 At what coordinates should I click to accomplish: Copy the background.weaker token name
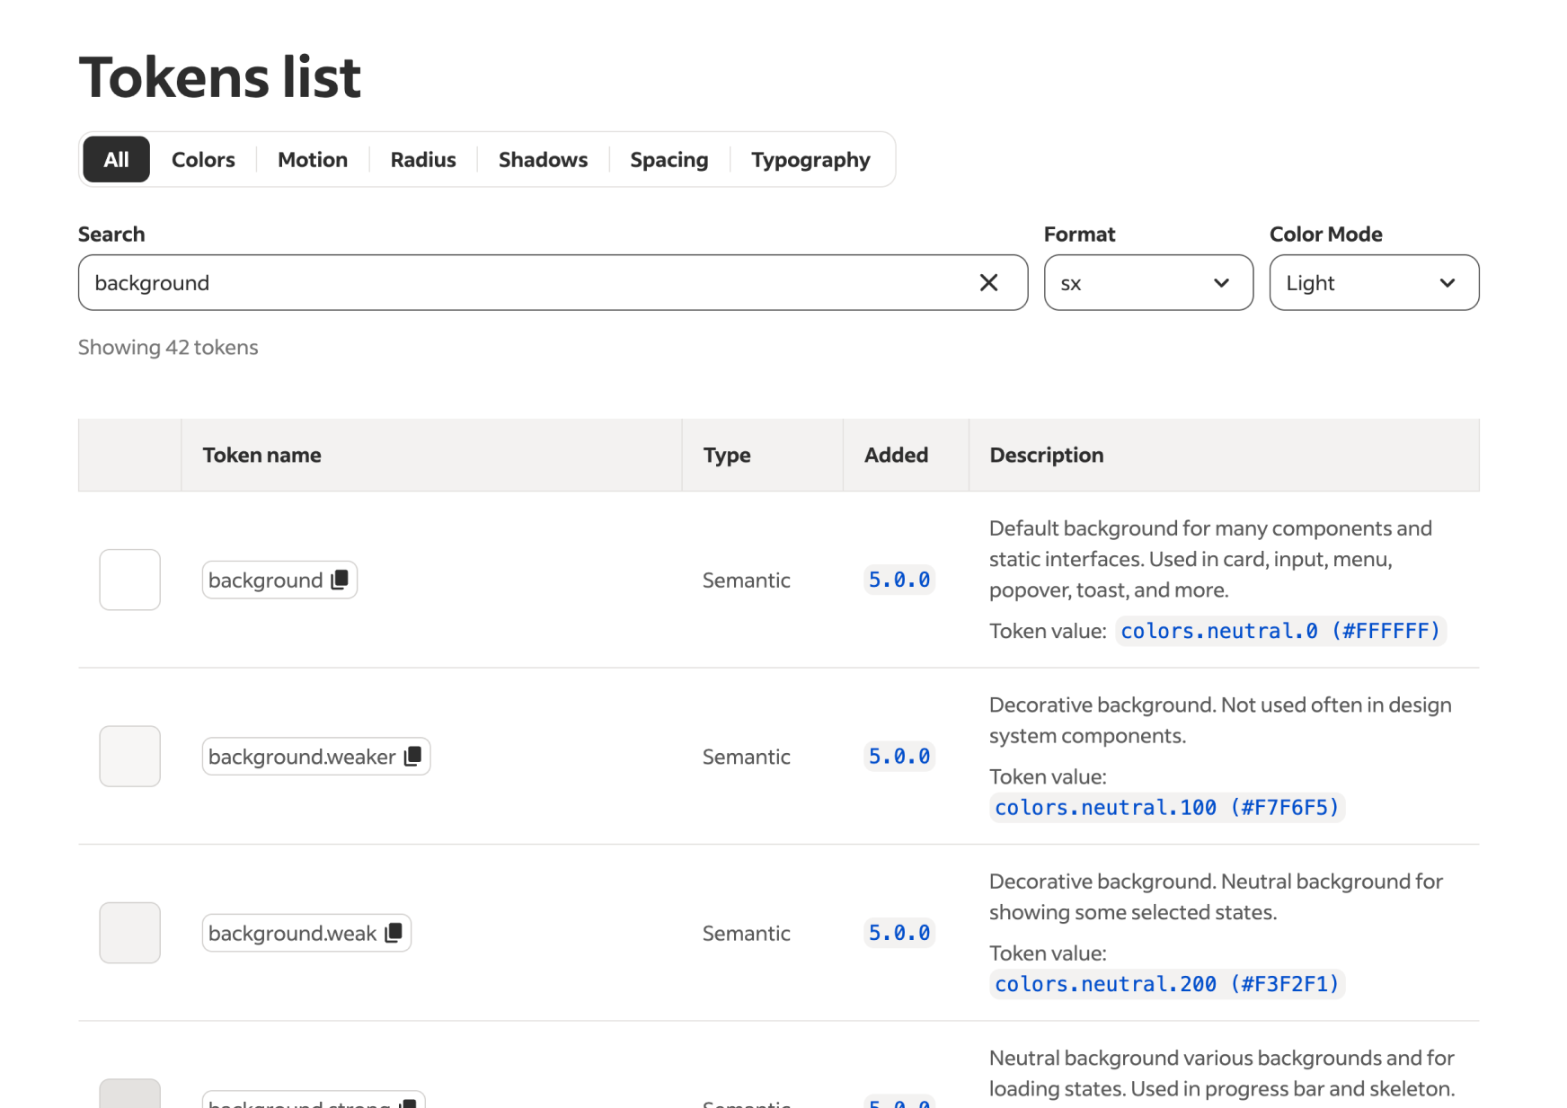pyautogui.click(x=412, y=757)
